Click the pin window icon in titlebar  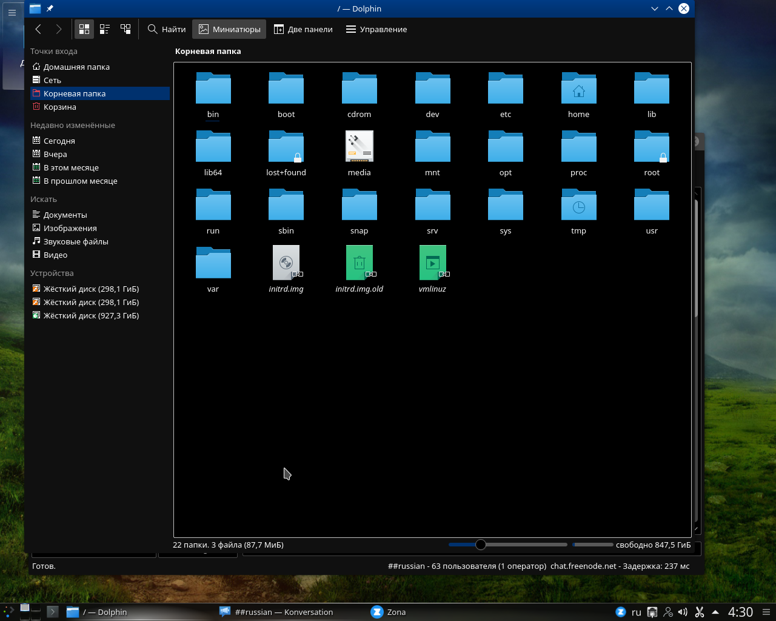(x=50, y=8)
